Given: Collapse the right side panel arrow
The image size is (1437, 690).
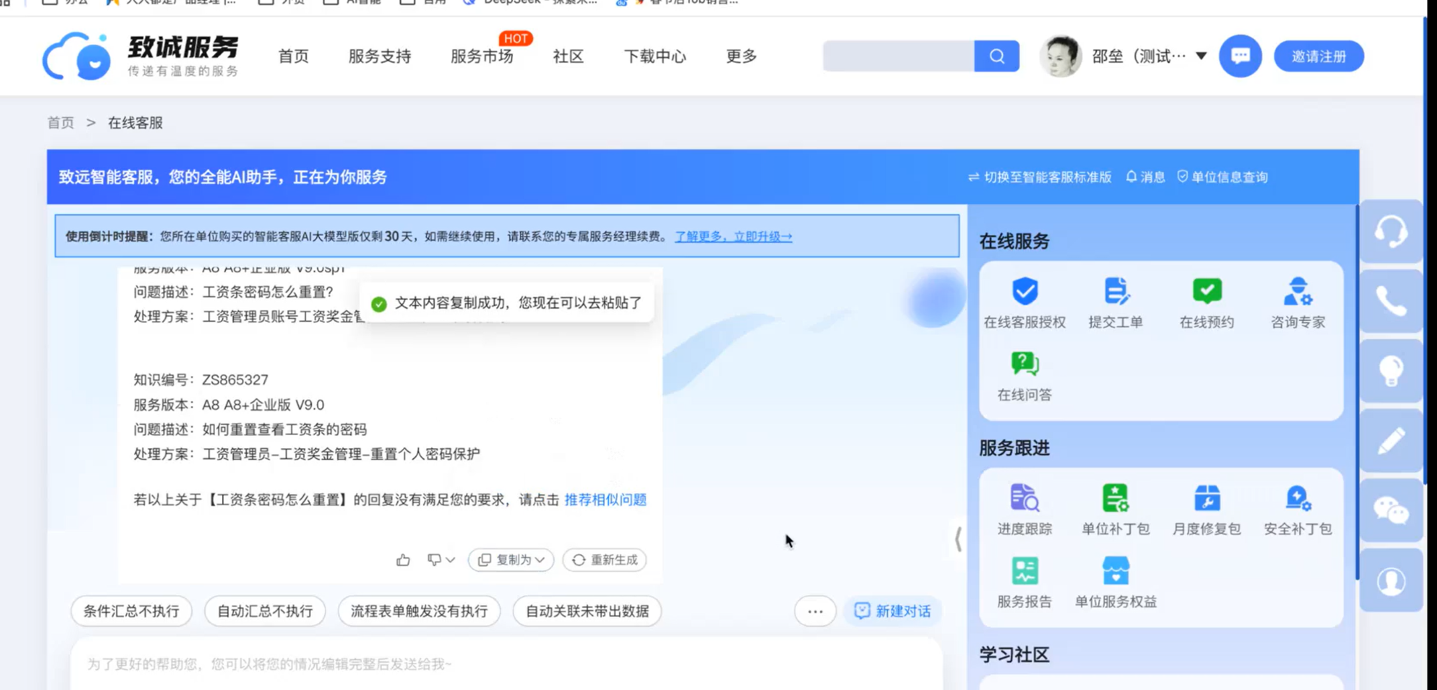Looking at the screenshot, I should click(x=958, y=539).
